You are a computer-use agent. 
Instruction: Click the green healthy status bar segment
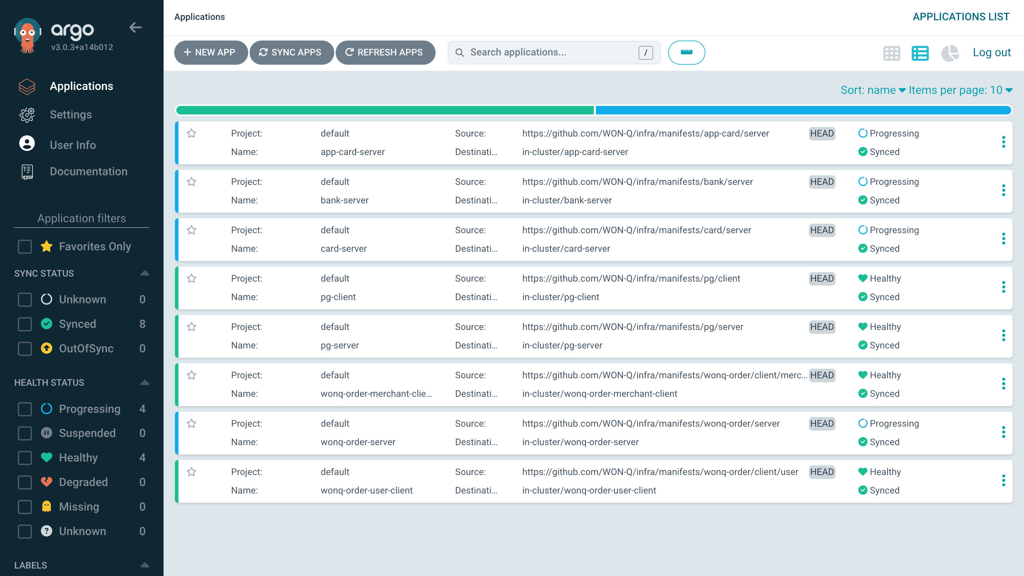[x=384, y=110]
